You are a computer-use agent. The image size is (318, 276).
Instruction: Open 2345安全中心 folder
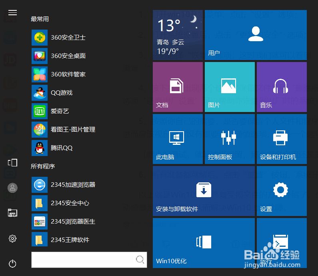tap(60, 203)
